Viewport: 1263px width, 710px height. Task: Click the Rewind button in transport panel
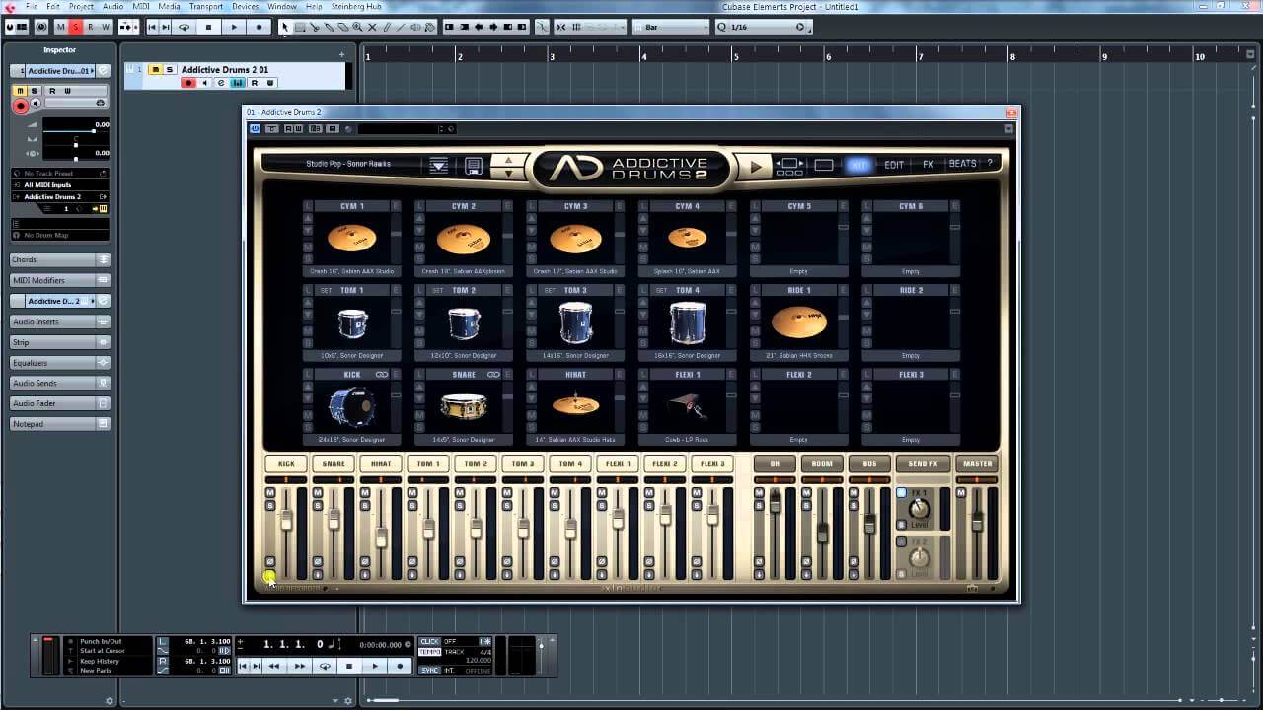(273, 666)
